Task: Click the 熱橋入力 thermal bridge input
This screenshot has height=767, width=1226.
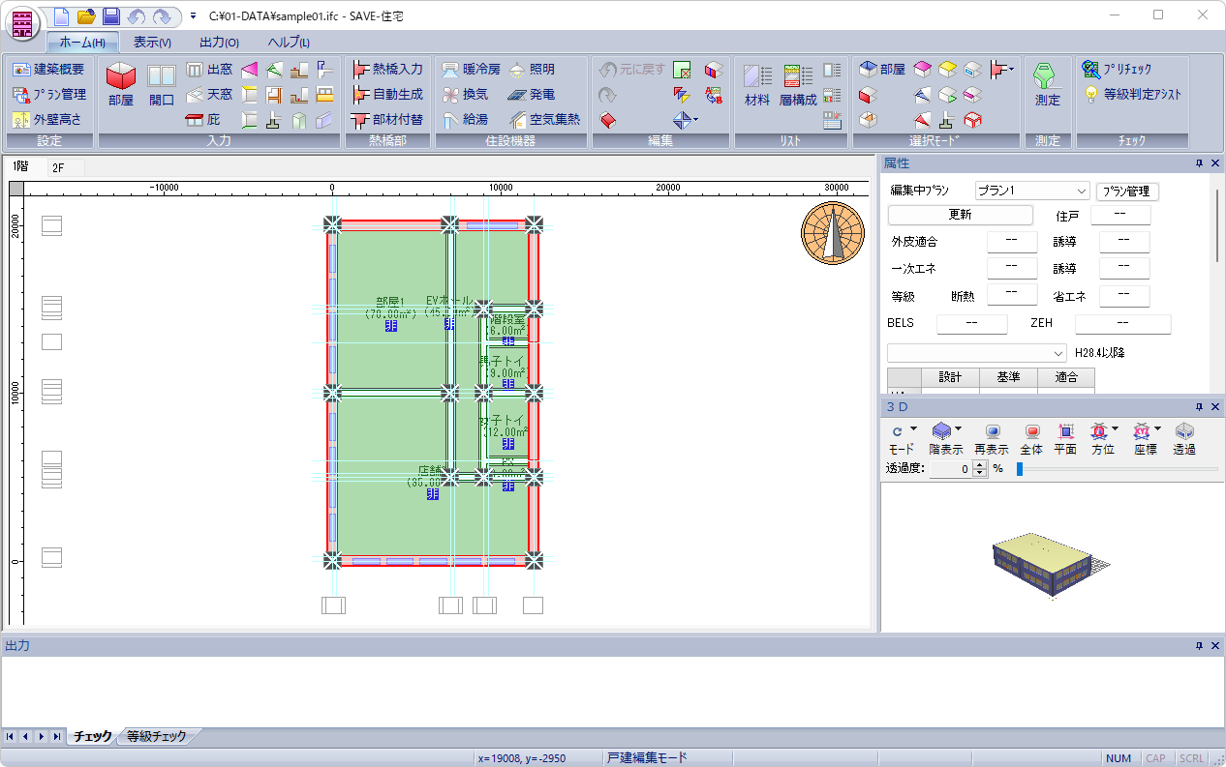Action: pyautogui.click(x=387, y=70)
